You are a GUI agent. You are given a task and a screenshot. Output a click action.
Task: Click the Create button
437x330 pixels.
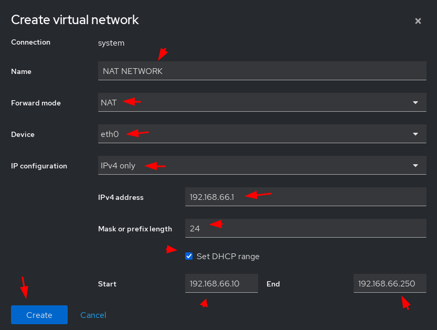(x=39, y=315)
